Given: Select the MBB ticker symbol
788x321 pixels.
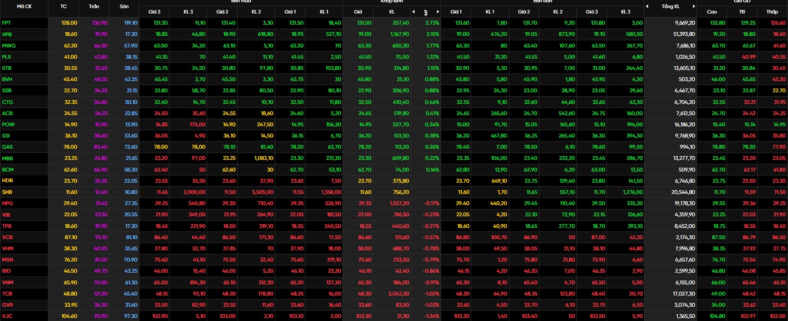Looking at the screenshot, I should [x=7, y=158].
